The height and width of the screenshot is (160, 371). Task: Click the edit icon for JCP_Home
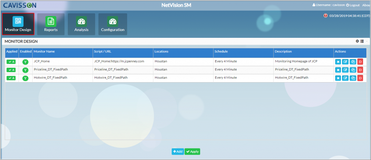[x=345, y=62]
